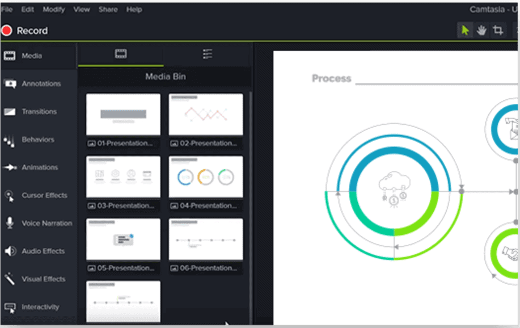Image resolution: width=520 pixels, height=328 pixels.
Task: Open the Transitions panel
Action: pyautogui.click(x=39, y=112)
